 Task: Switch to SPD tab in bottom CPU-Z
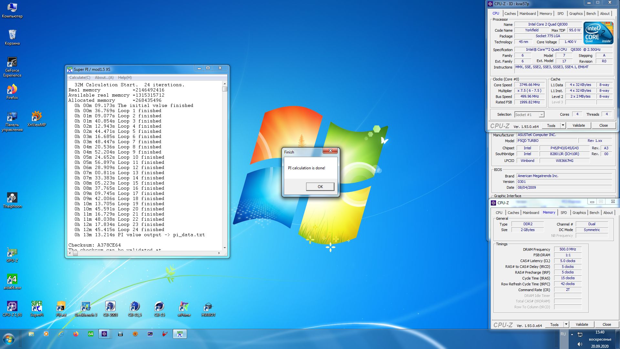point(563,213)
